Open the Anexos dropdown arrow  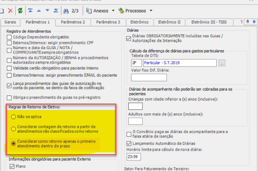tap(113, 11)
